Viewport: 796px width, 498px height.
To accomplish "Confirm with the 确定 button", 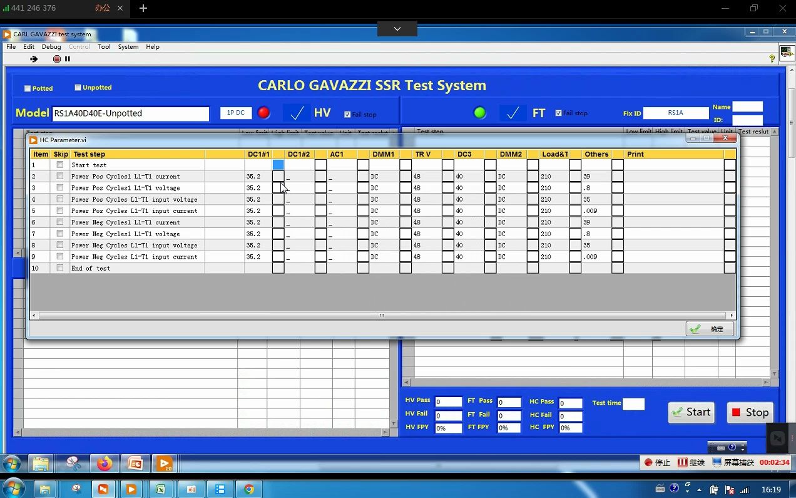I will (710, 329).
